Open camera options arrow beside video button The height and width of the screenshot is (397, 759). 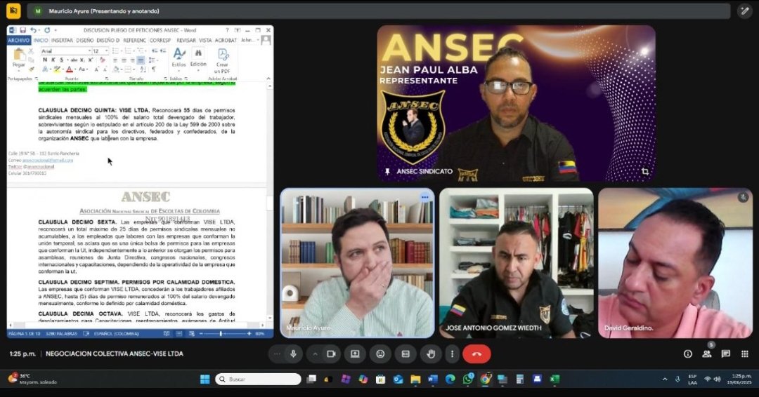point(315,354)
